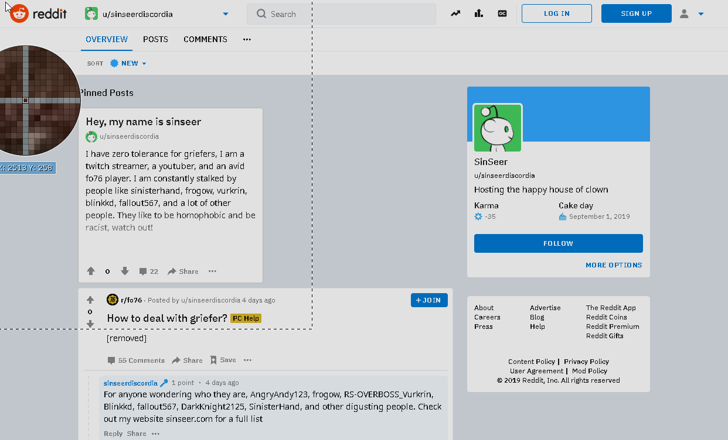Expand the u/sinseerdiscordia community dropdown

(226, 14)
